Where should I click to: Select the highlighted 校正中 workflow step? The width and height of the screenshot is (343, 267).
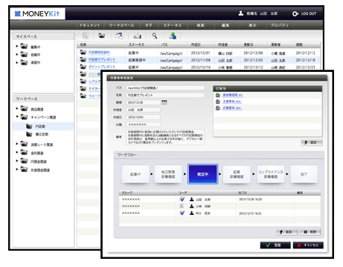[202, 174]
